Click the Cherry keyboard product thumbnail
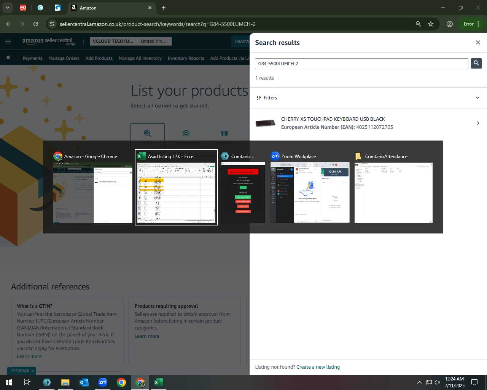This screenshot has width=487, height=390. pos(266,123)
